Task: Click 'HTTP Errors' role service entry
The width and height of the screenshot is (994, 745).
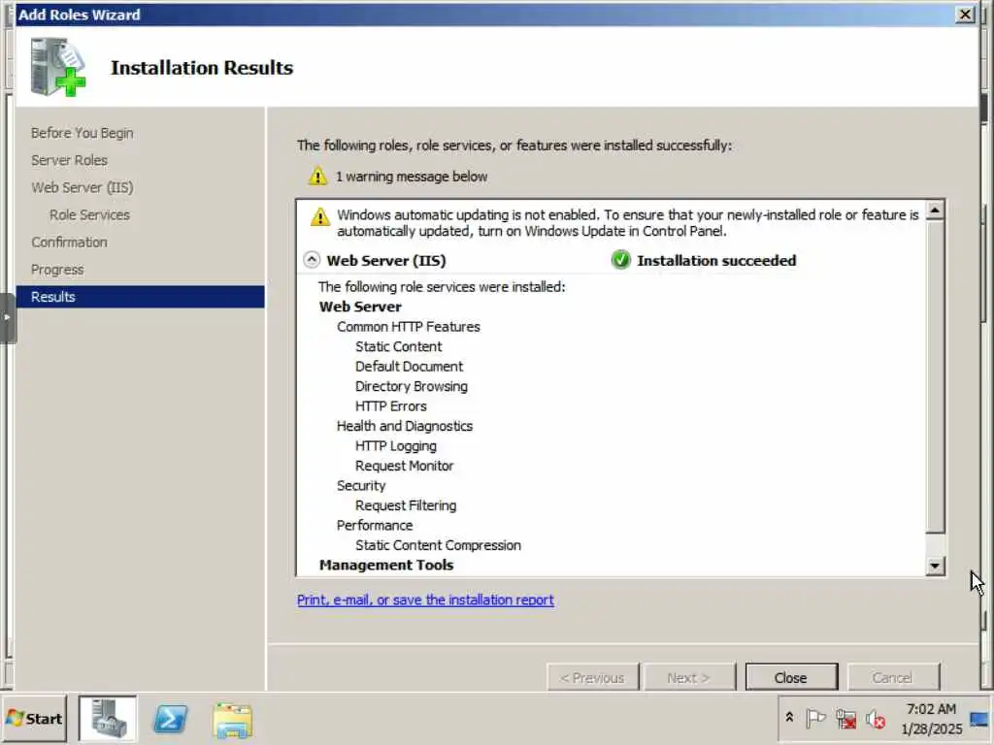Action: (390, 406)
